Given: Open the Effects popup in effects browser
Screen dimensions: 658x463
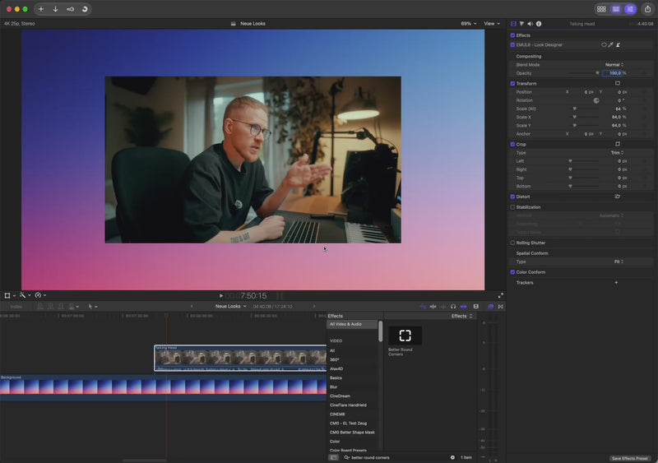Looking at the screenshot, I should (x=461, y=316).
